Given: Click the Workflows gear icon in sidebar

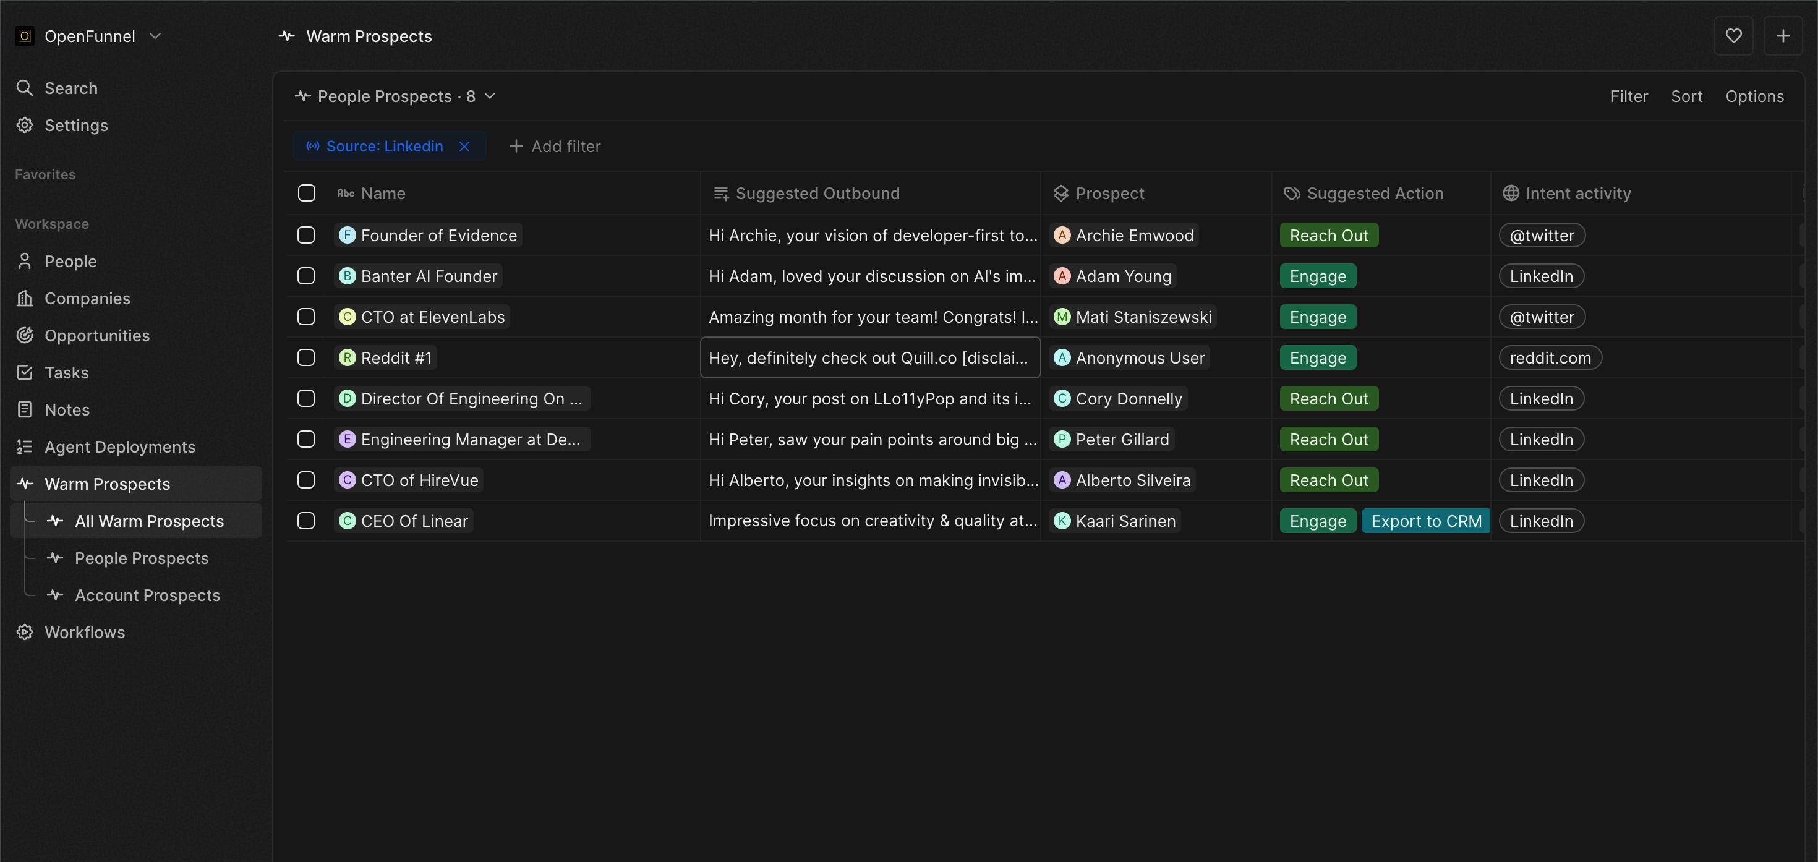Looking at the screenshot, I should pos(25,633).
